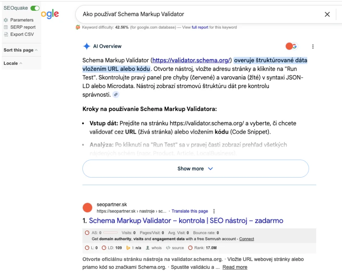Click the Connect Semrush account link
Viewport: 342px width, 276px height.
tap(247, 239)
